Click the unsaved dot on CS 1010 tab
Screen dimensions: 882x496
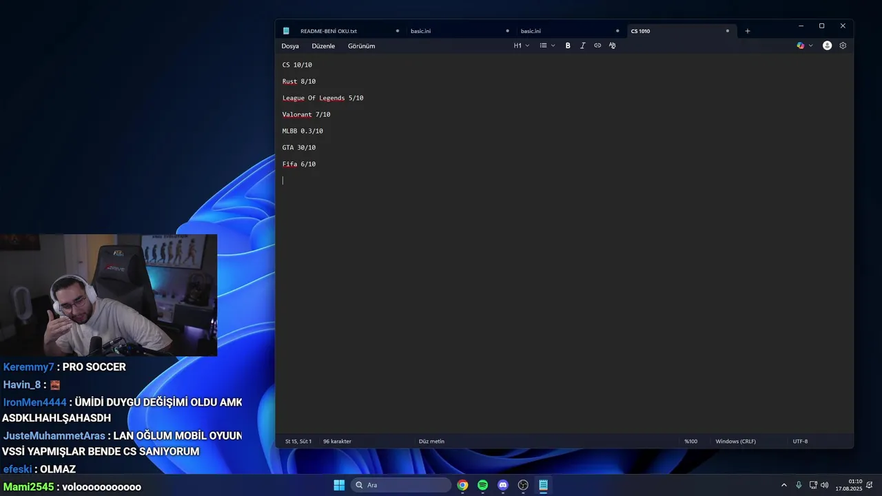(727, 31)
